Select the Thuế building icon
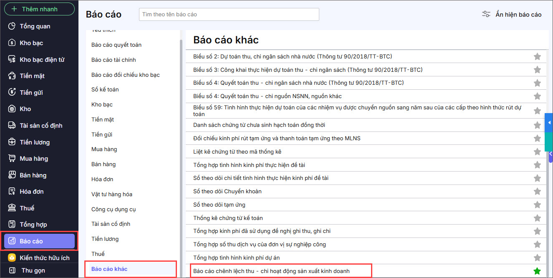Screen dimensions: 553x278 point(12,208)
